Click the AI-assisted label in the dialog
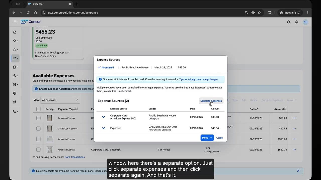Screen dimensions: 321x180 click(x=106, y=67)
